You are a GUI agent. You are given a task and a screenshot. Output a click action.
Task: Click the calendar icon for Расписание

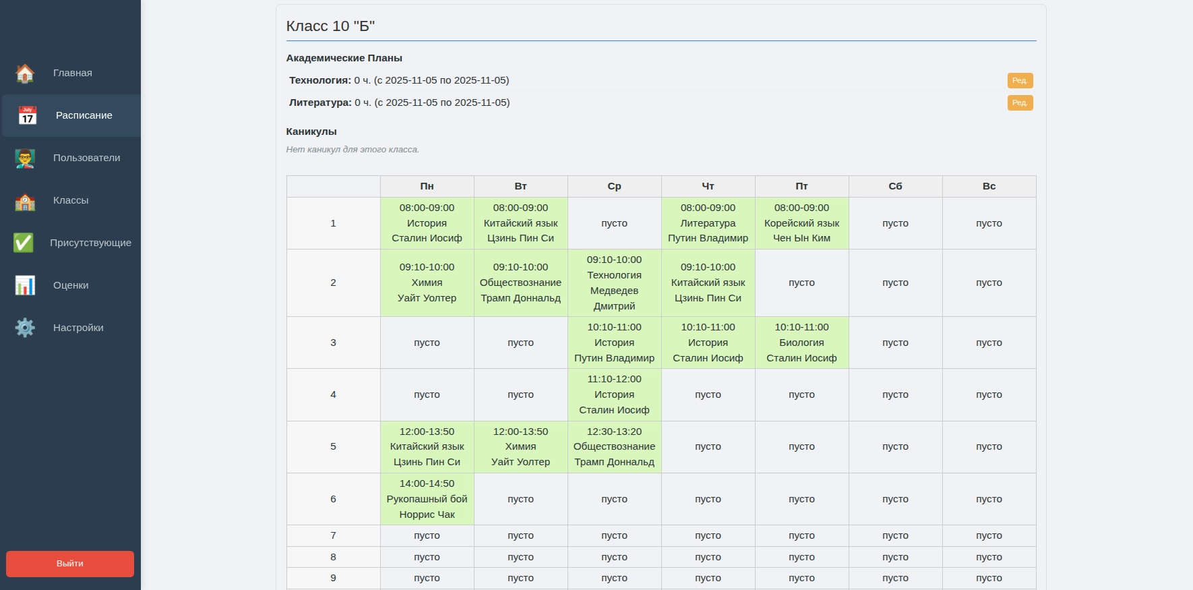pyautogui.click(x=27, y=115)
